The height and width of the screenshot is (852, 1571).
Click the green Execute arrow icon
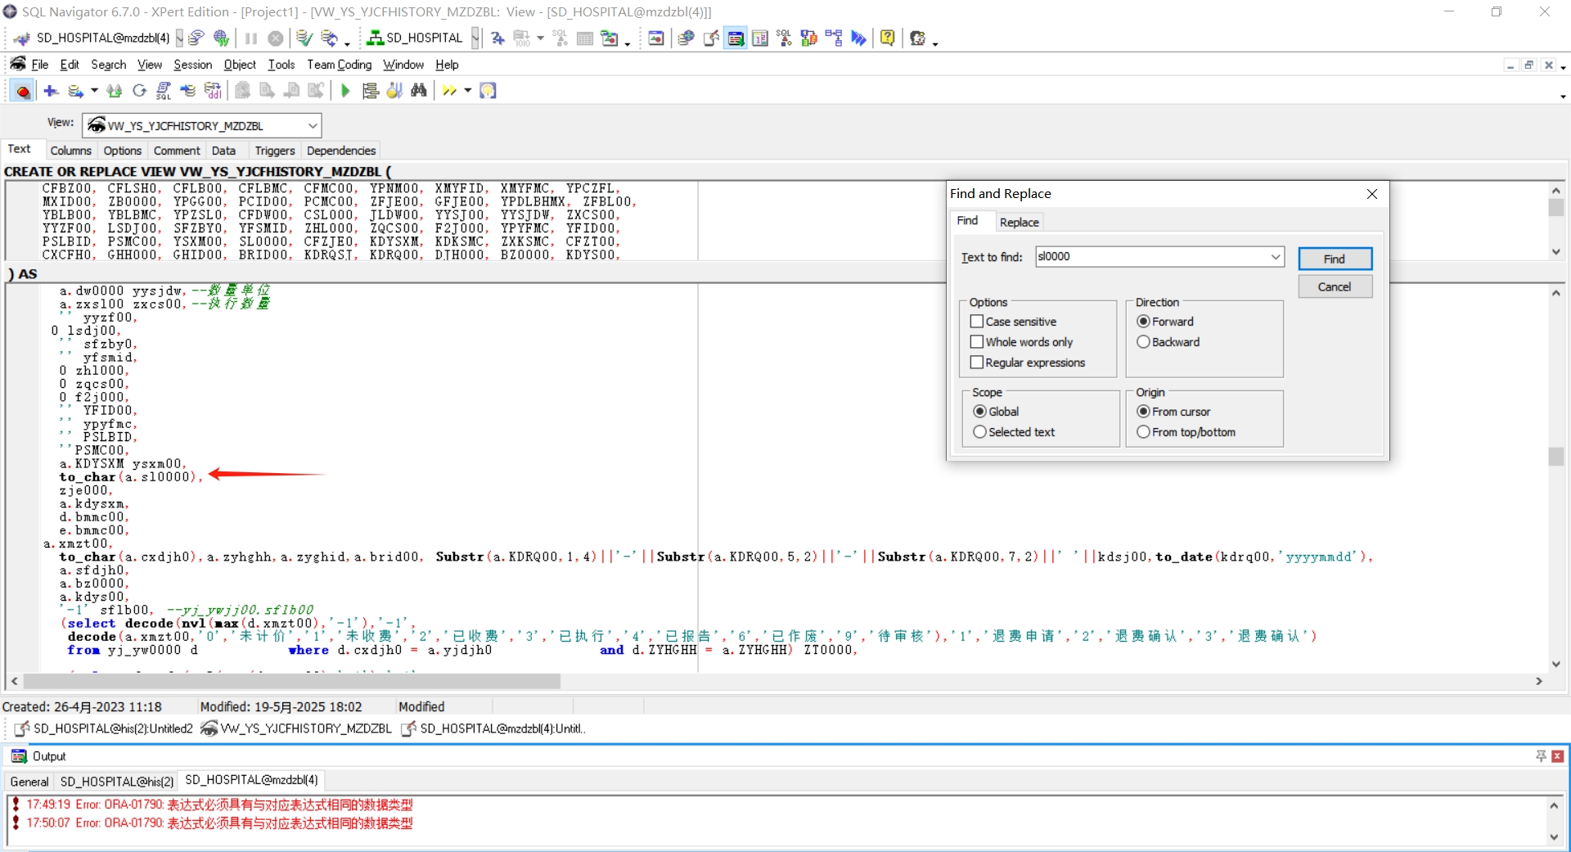345,91
